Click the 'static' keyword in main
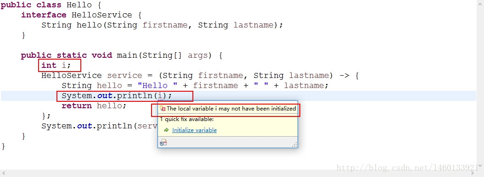484x177 pixels. click(71, 55)
